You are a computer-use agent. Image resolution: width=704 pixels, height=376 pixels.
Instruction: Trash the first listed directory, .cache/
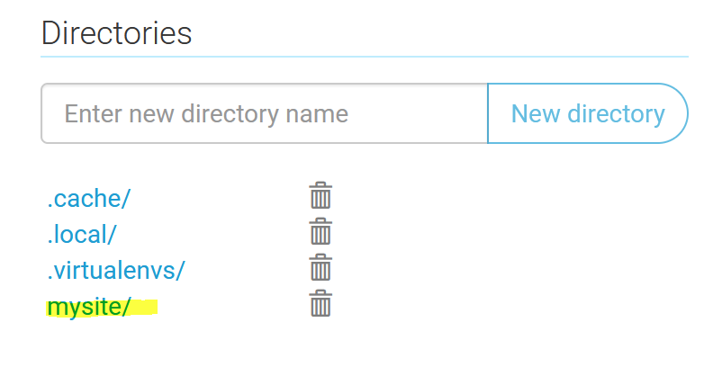pyautogui.click(x=320, y=196)
